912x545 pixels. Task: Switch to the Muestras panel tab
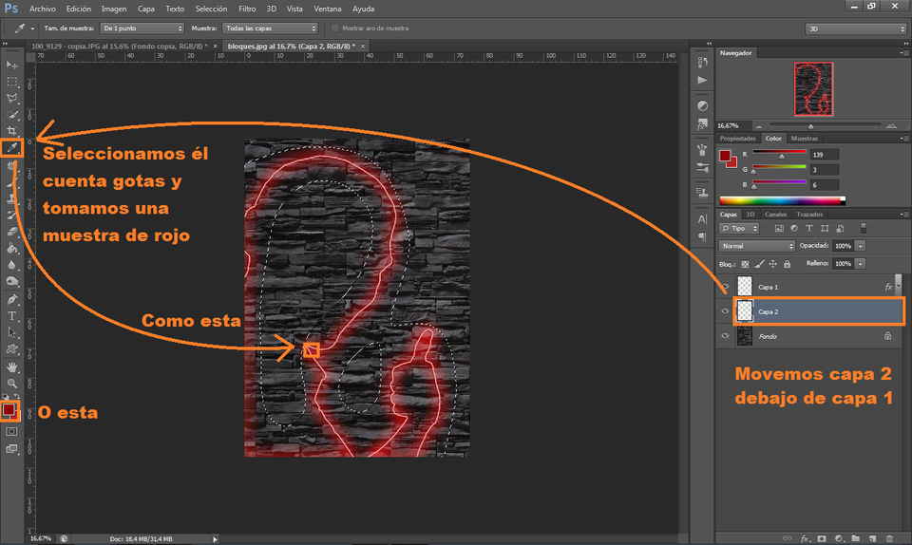(x=805, y=139)
